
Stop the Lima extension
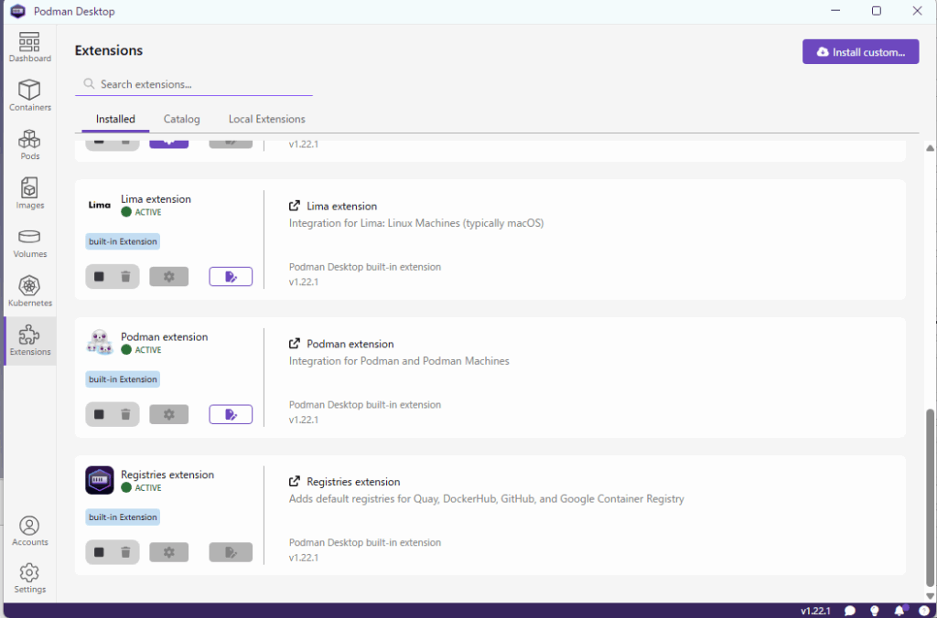100,276
